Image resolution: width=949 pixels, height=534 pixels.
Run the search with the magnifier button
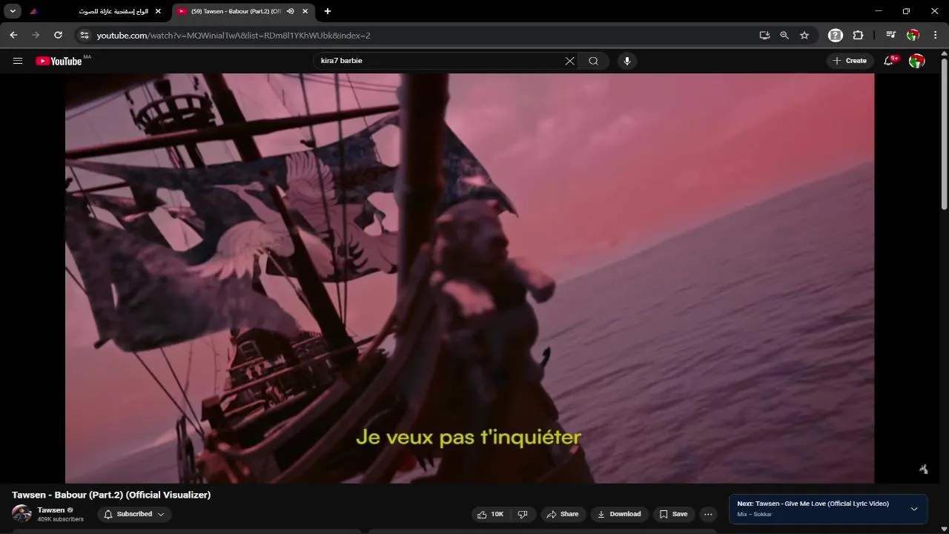point(593,61)
